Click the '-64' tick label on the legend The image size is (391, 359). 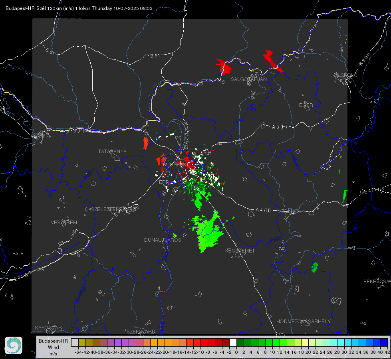(x=78, y=352)
